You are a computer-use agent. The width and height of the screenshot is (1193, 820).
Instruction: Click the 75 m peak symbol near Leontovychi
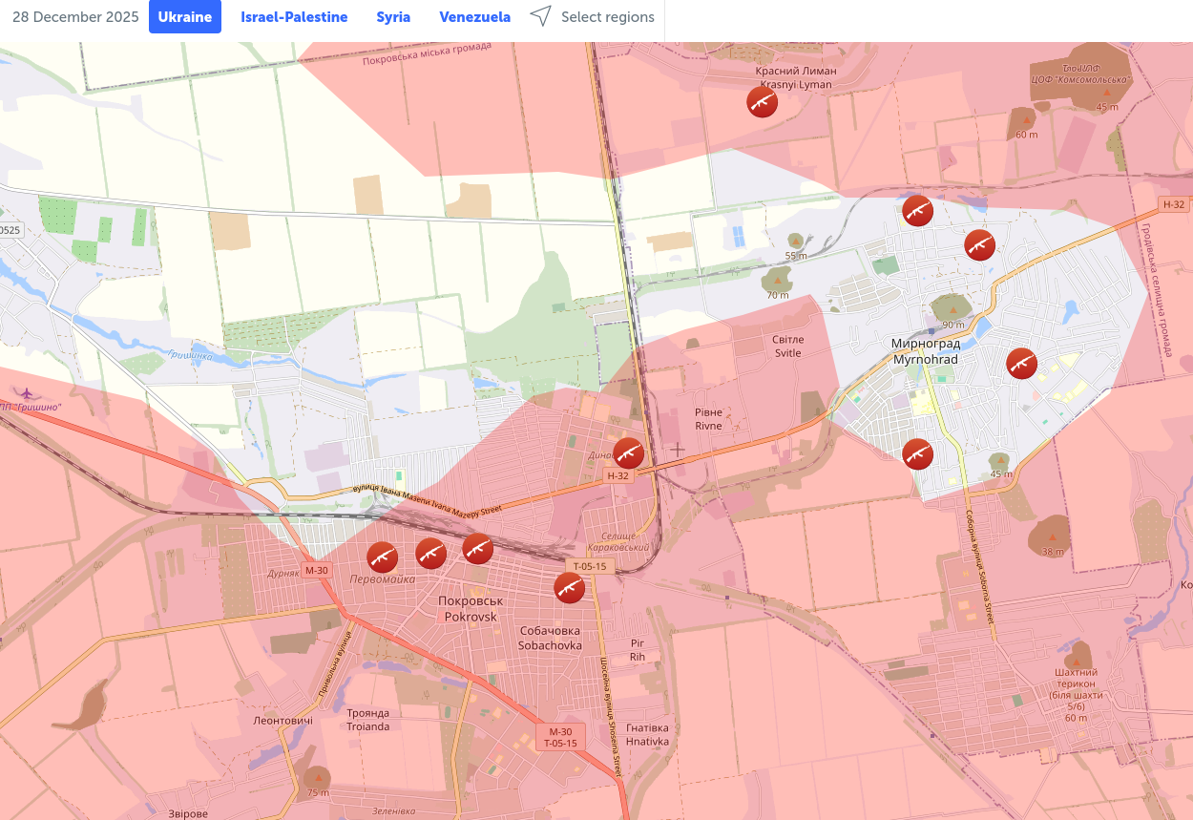(317, 778)
